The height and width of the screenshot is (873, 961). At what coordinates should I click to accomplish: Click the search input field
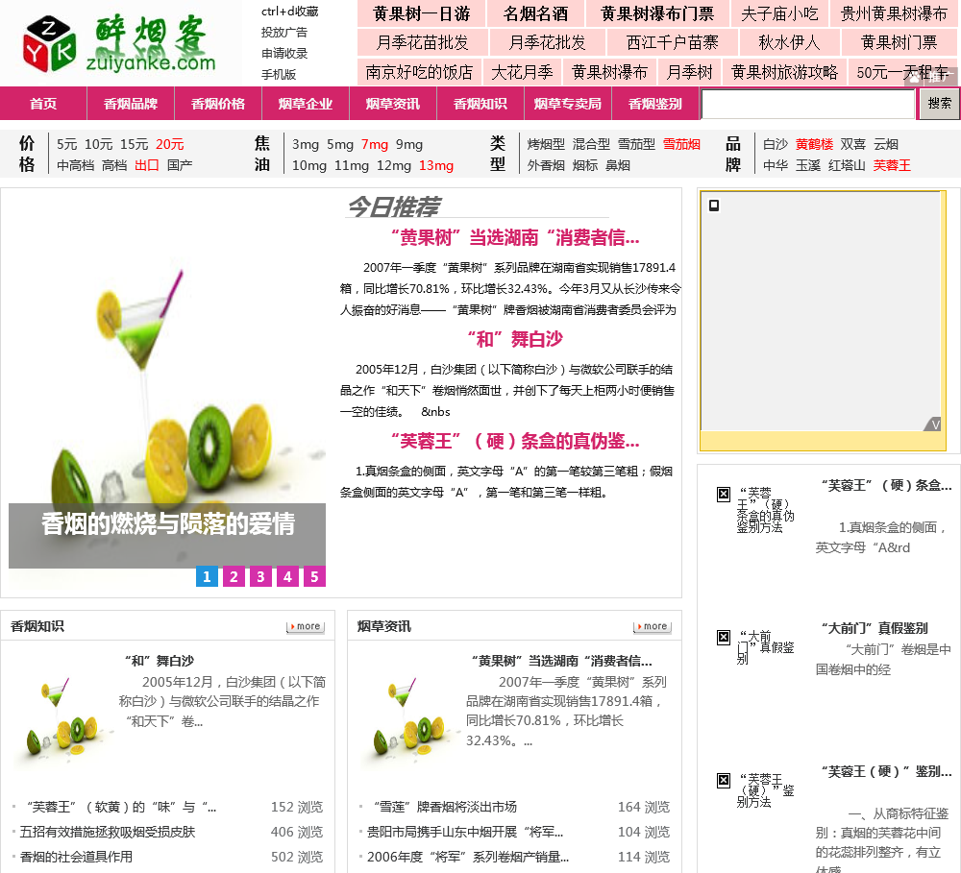pyautogui.click(x=808, y=104)
